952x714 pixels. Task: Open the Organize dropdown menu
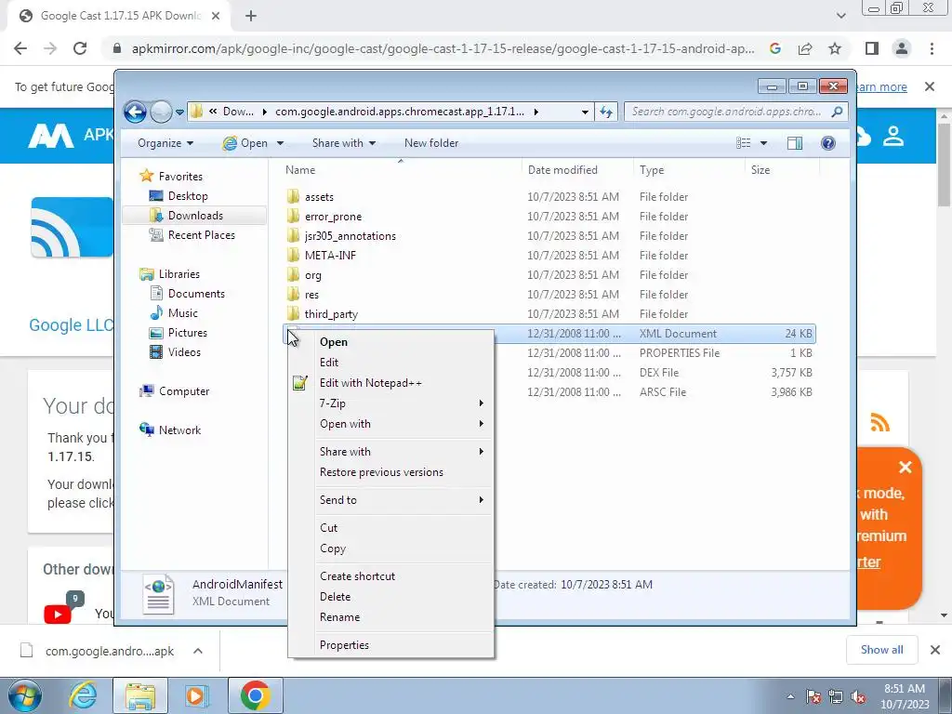pyautogui.click(x=165, y=143)
